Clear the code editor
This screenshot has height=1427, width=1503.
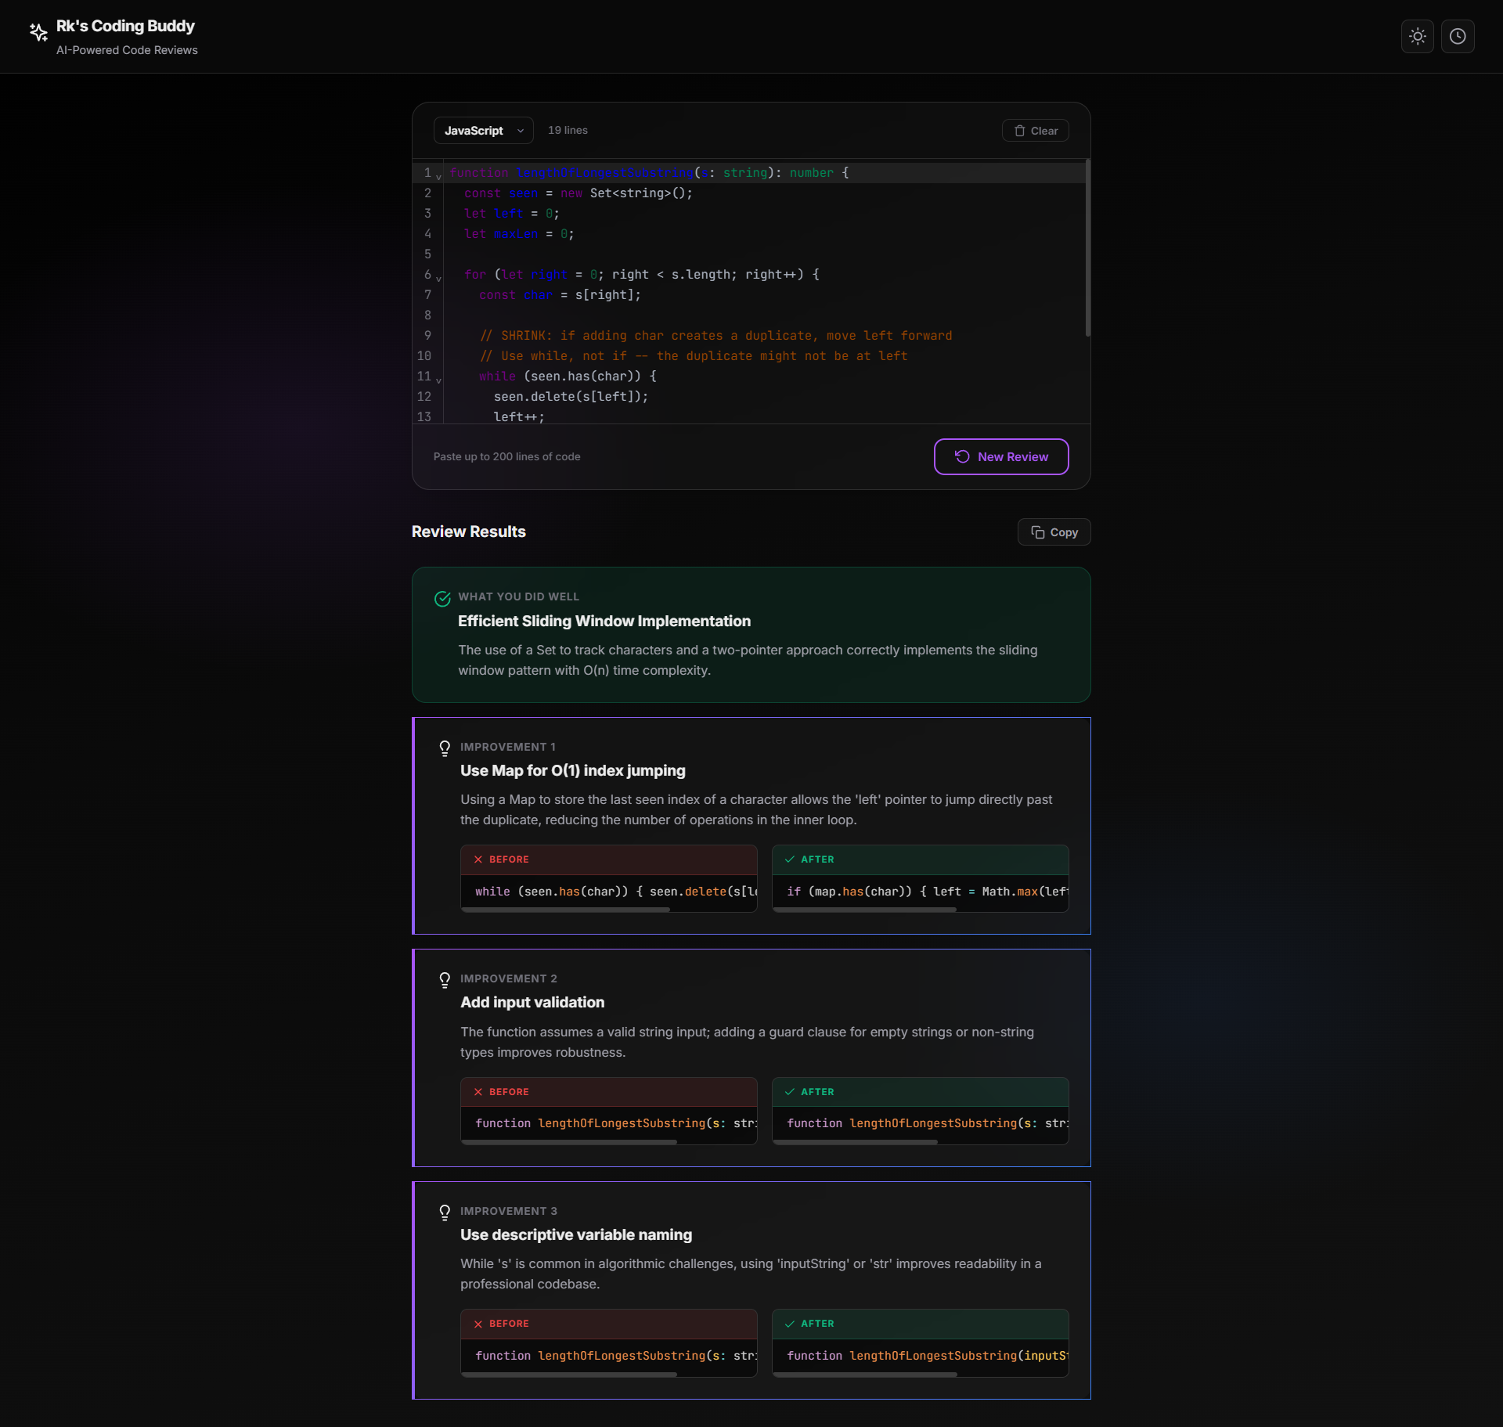pyautogui.click(x=1035, y=131)
